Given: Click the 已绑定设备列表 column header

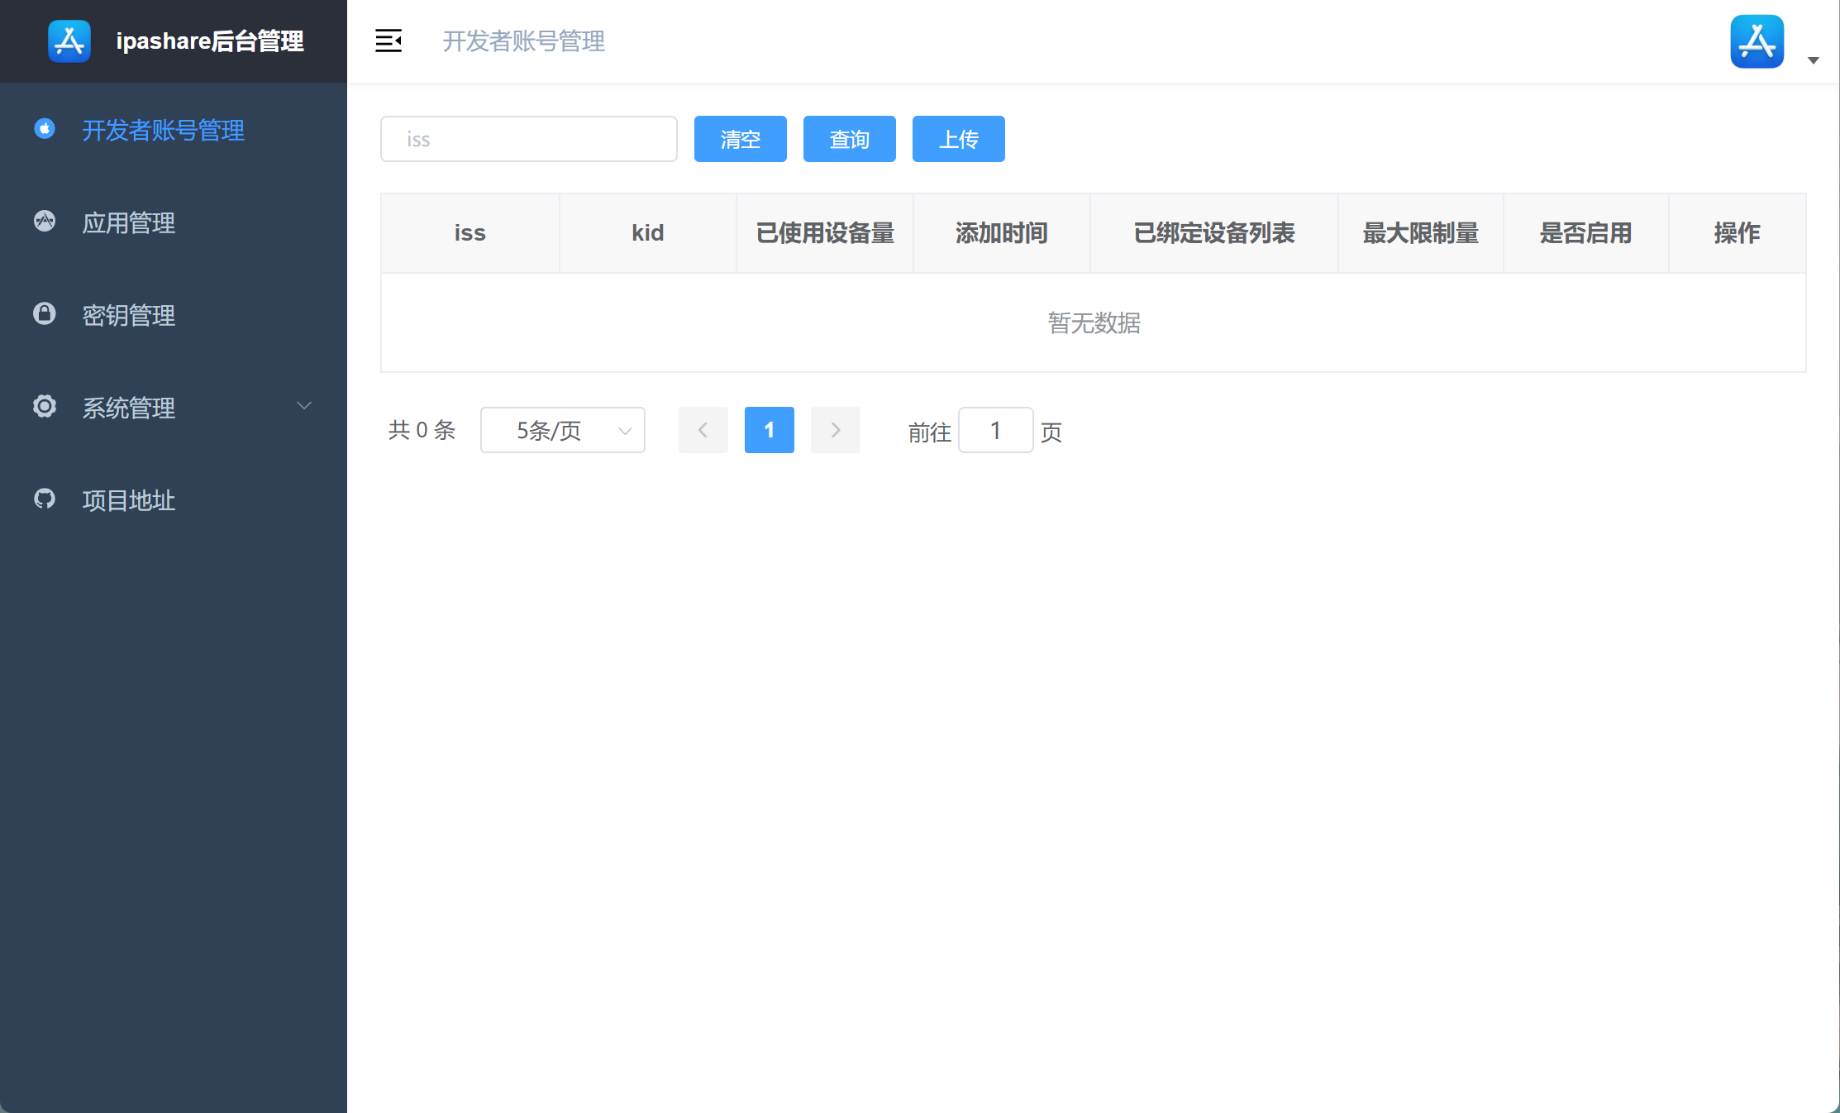Looking at the screenshot, I should coord(1214,233).
